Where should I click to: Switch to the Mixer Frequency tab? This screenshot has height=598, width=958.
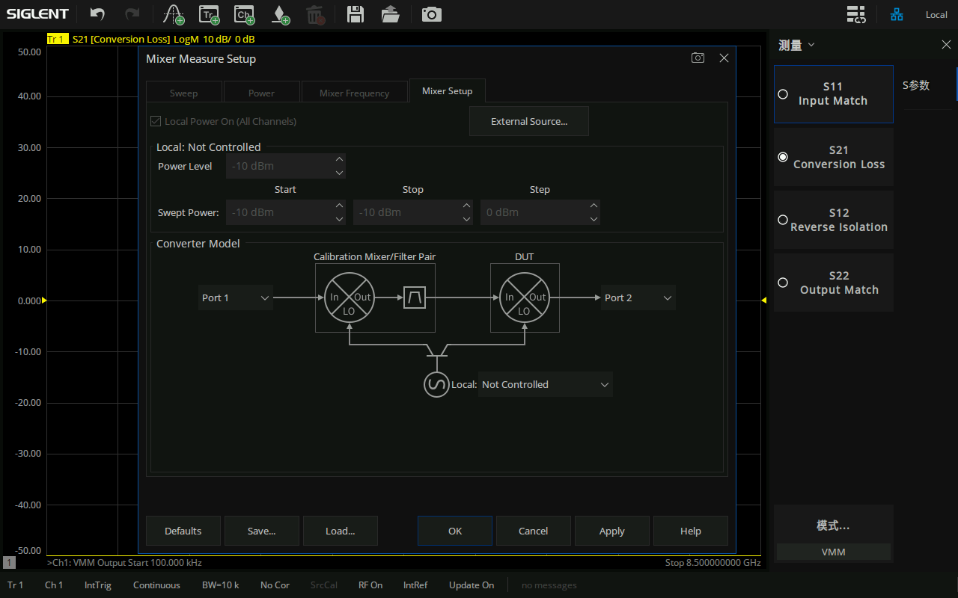point(354,93)
